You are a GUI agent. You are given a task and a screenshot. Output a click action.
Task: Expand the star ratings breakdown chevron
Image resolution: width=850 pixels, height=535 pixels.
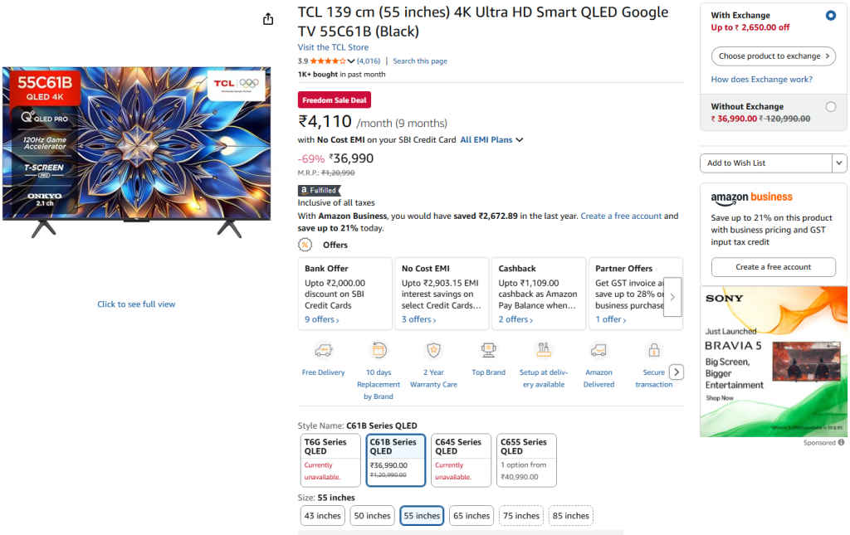coord(351,61)
